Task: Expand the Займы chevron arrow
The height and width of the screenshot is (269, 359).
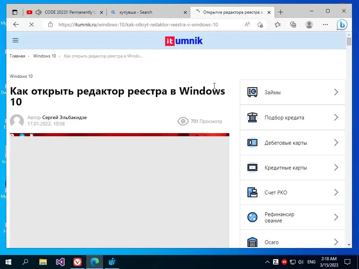Action: click(336, 92)
